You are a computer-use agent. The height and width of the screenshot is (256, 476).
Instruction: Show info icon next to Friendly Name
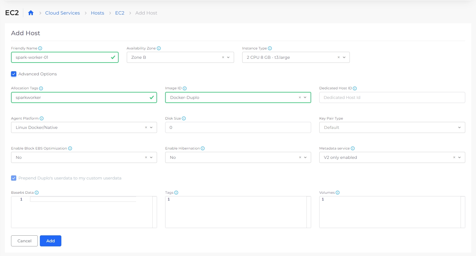pos(40,48)
